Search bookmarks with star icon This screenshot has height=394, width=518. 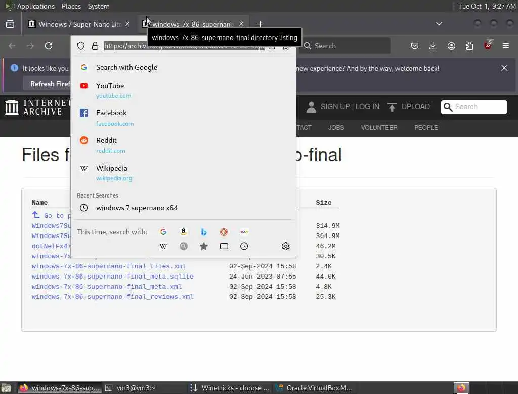pos(204,246)
